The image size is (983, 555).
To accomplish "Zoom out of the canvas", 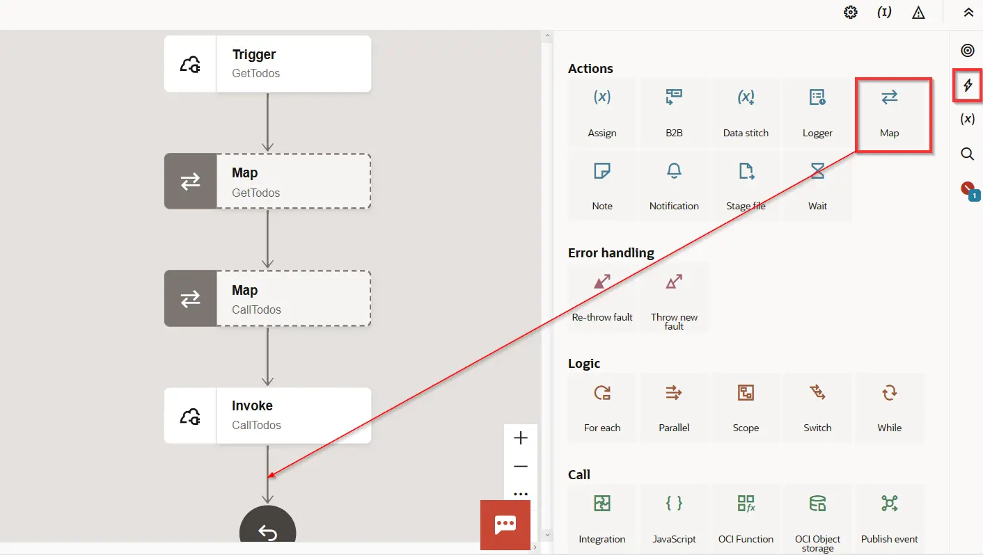I will pyautogui.click(x=521, y=466).
